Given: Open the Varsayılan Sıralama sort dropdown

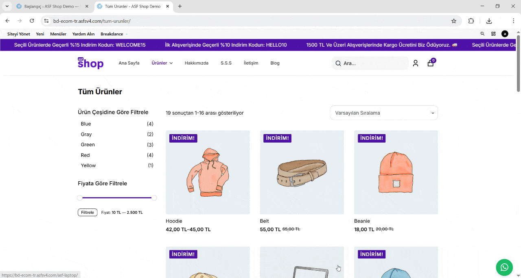Looking at the screenshot, I should click(384, 113).
